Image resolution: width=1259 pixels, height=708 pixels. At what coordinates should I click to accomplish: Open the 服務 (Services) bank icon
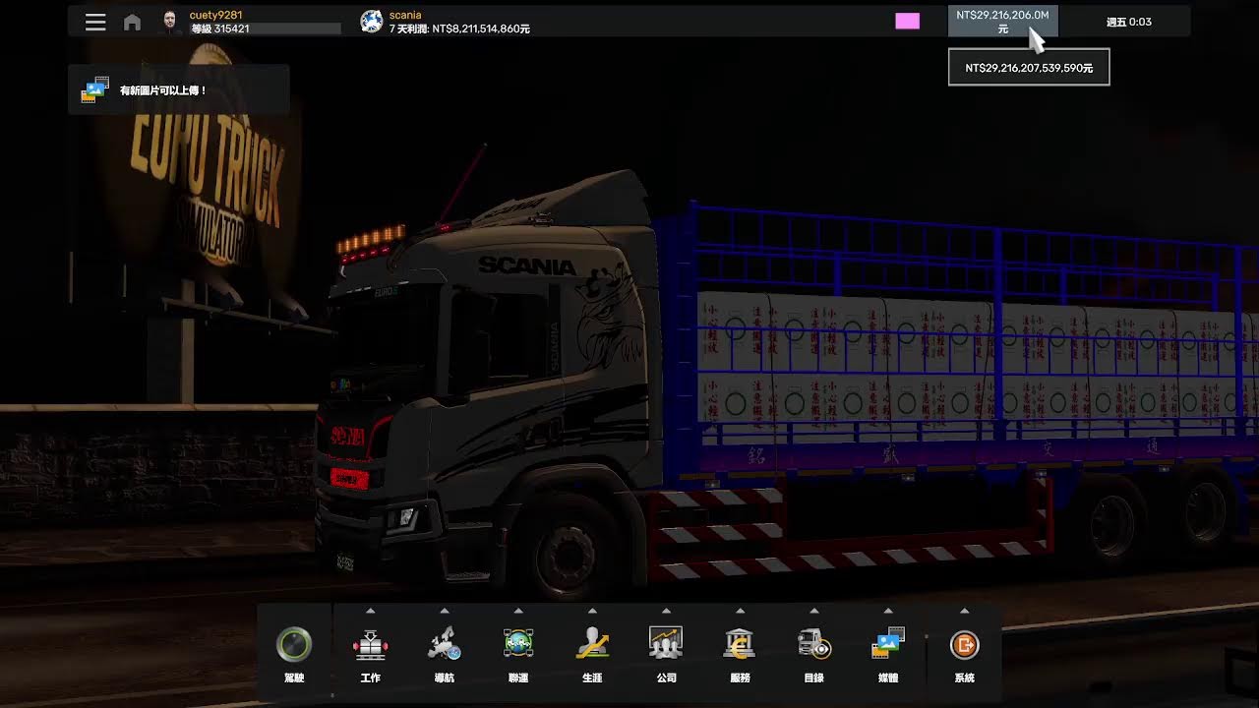pyautogui.click(x=740, y=645)
